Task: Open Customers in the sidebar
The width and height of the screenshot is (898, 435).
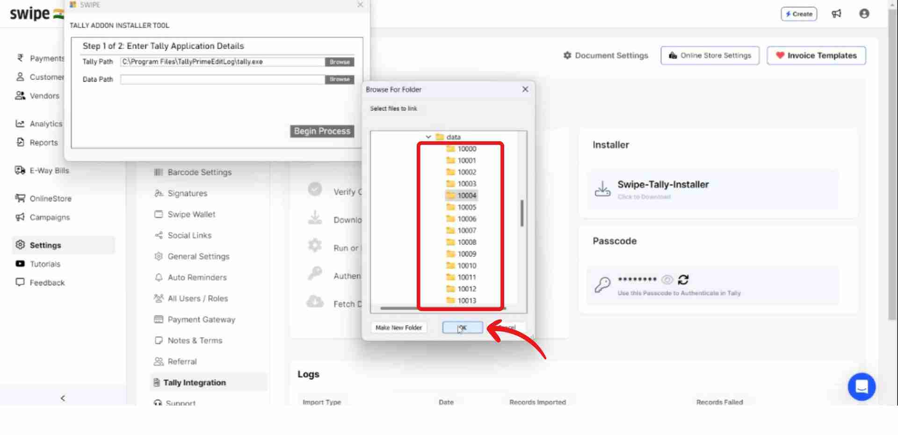Action: click(x=41, y=77)
